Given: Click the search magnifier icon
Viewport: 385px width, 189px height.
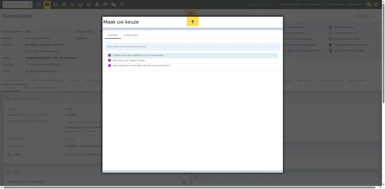Looking at the screenshot, I should (30, 4).
